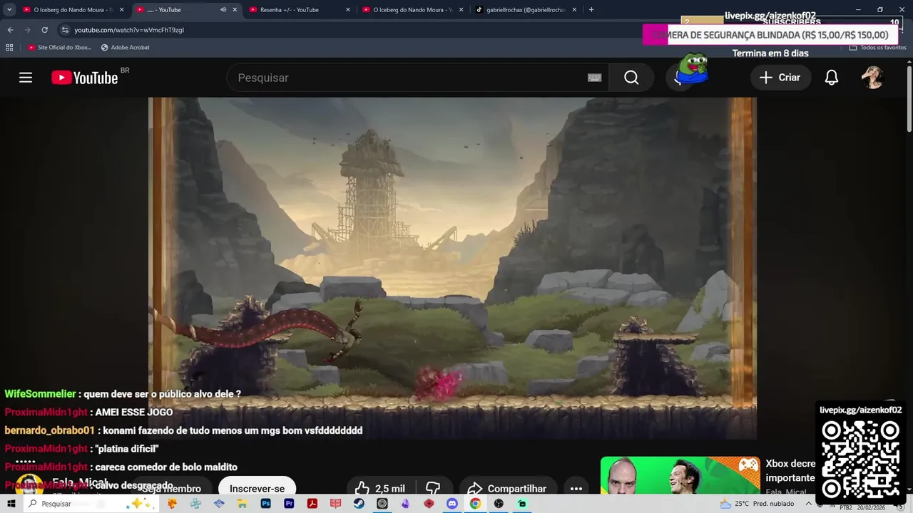Open YouTube notifications bell
The width and height of the screenshot is (913, 513).
pos(832,78)
